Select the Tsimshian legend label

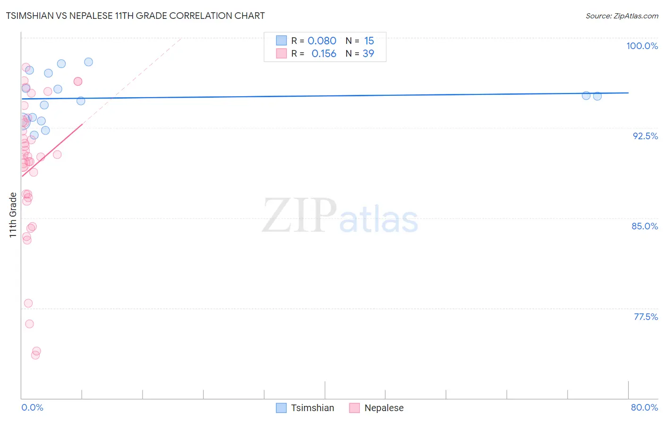coord(313,408)
